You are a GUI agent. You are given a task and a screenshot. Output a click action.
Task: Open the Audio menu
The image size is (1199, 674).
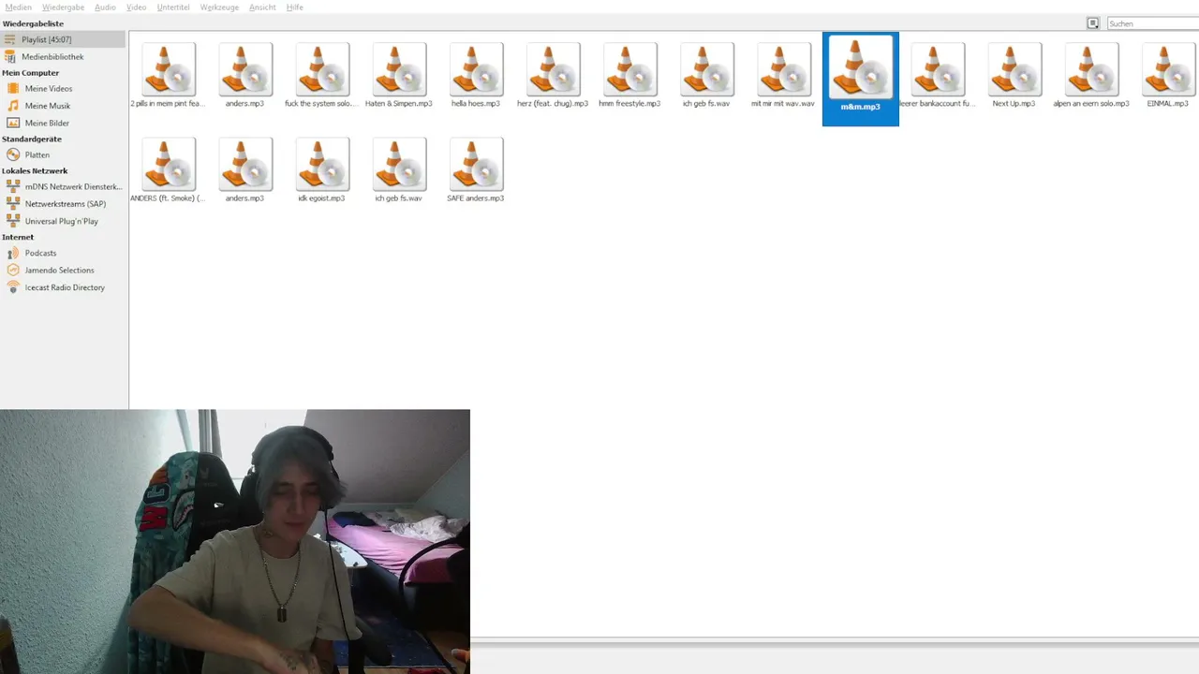(x=105, y=7)
